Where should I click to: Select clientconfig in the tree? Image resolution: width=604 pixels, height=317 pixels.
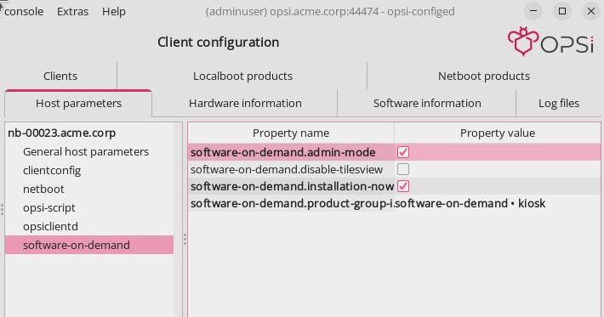point(52,171)
